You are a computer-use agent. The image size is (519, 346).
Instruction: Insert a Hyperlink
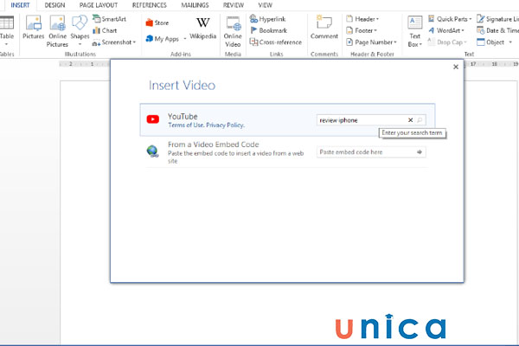coord(268,19)
